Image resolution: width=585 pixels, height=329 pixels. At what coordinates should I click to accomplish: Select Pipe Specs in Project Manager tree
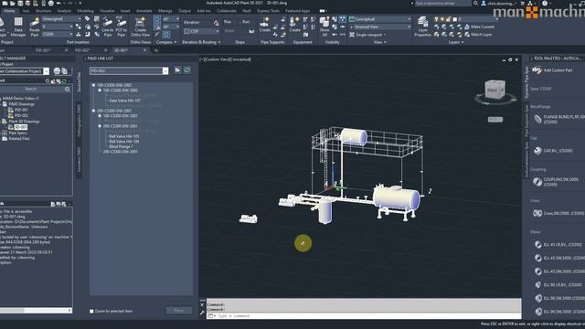coord(18,133)
